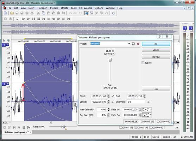The image size is (196, 141).
Task: Toggle meter channel 2 button
Action: 191,28
